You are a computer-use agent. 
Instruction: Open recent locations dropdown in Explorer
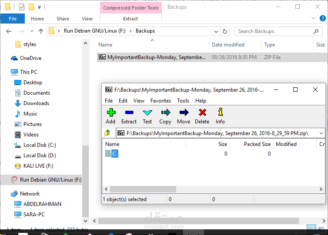pos(32,31)
